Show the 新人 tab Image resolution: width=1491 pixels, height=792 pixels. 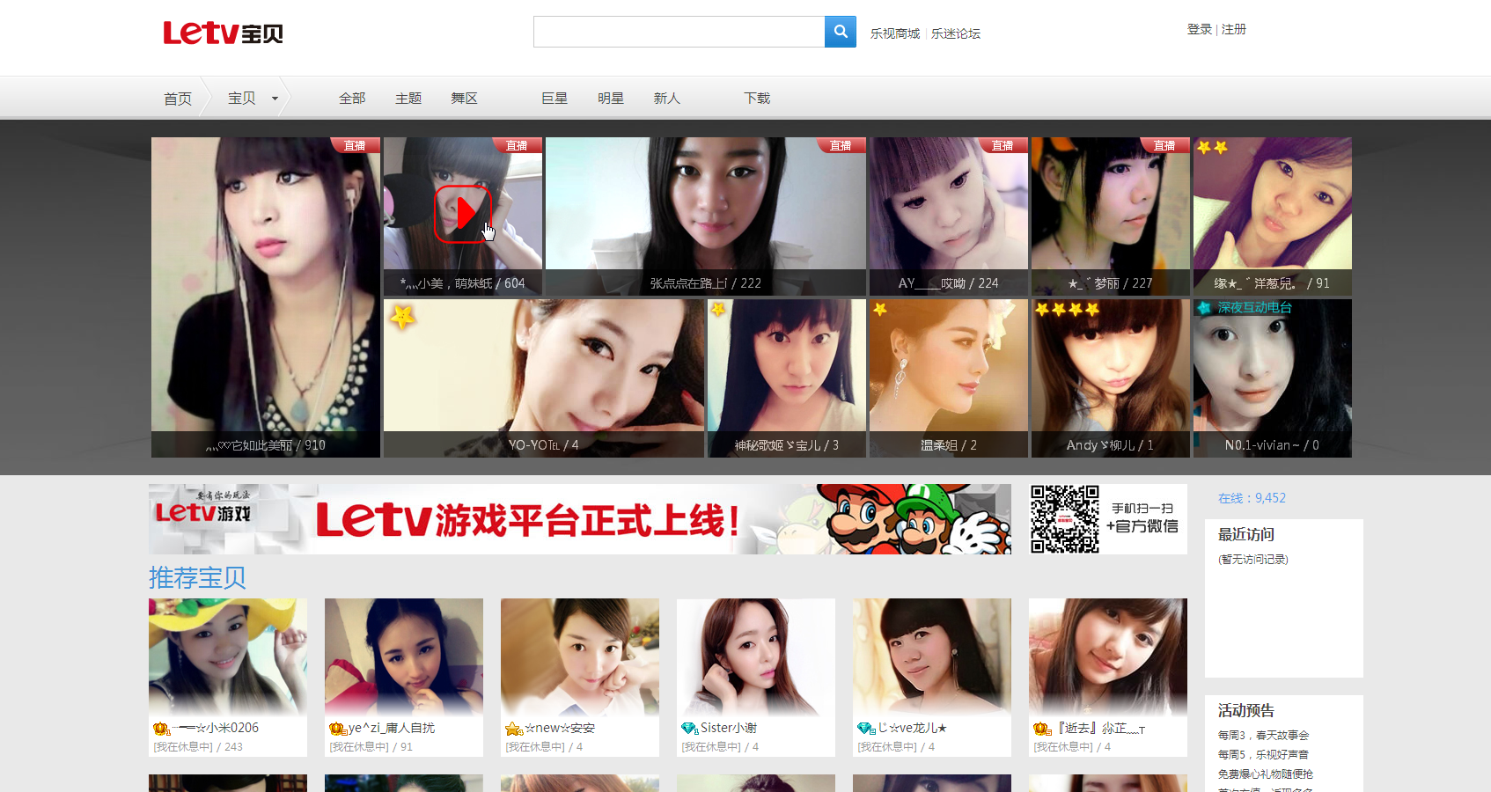click(666, 99)
